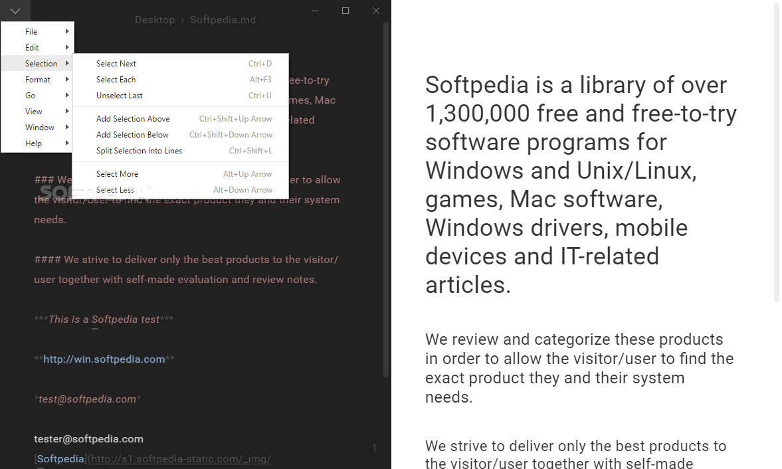Open the View menu

(37, 111)
